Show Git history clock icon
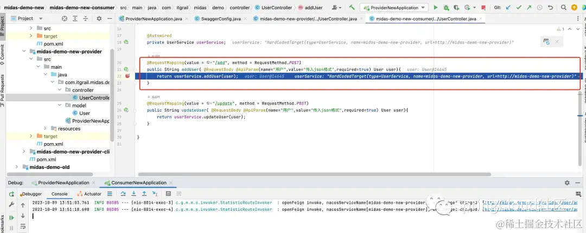Image resolution: width=586 pixels, height=233 pixels. pos(540,8)
